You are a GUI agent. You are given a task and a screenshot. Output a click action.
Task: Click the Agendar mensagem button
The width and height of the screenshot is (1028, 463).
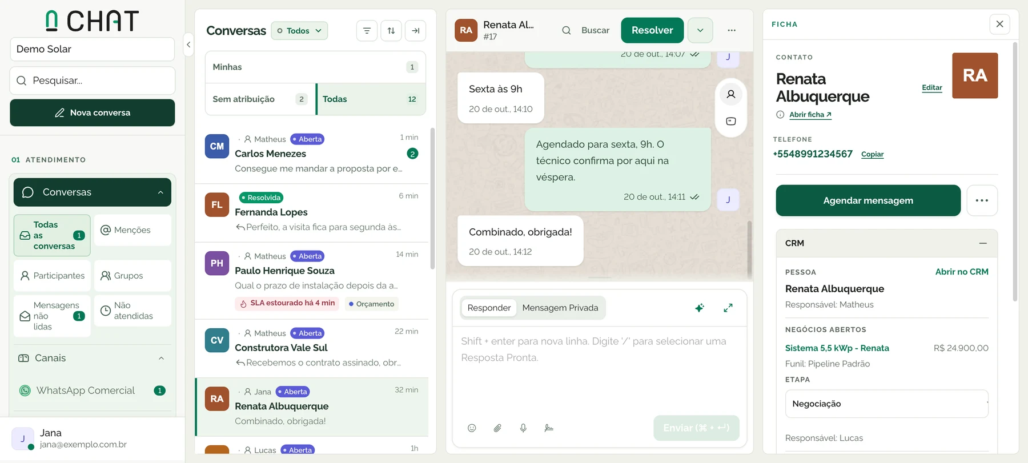pos(868,200)
